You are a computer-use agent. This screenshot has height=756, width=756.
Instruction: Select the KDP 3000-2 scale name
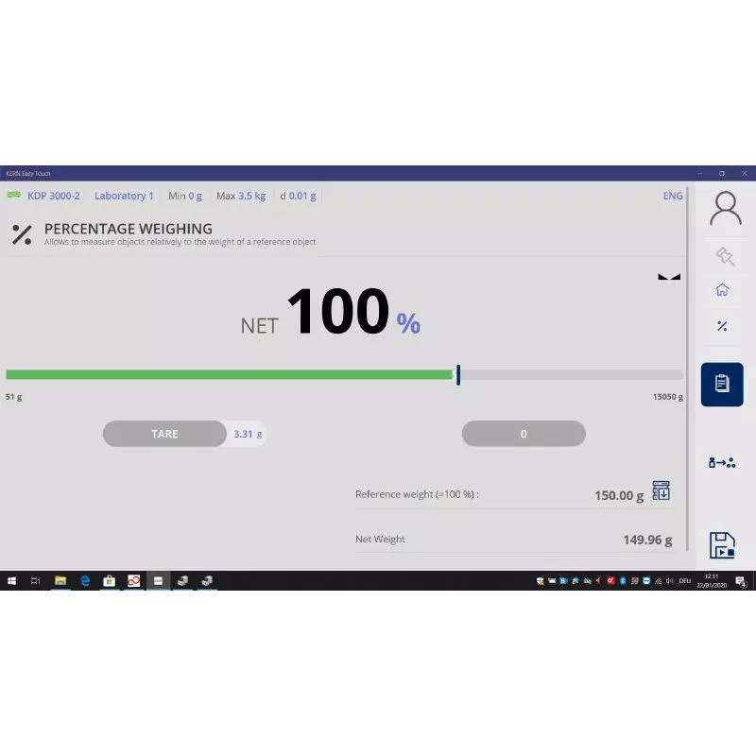54,196
